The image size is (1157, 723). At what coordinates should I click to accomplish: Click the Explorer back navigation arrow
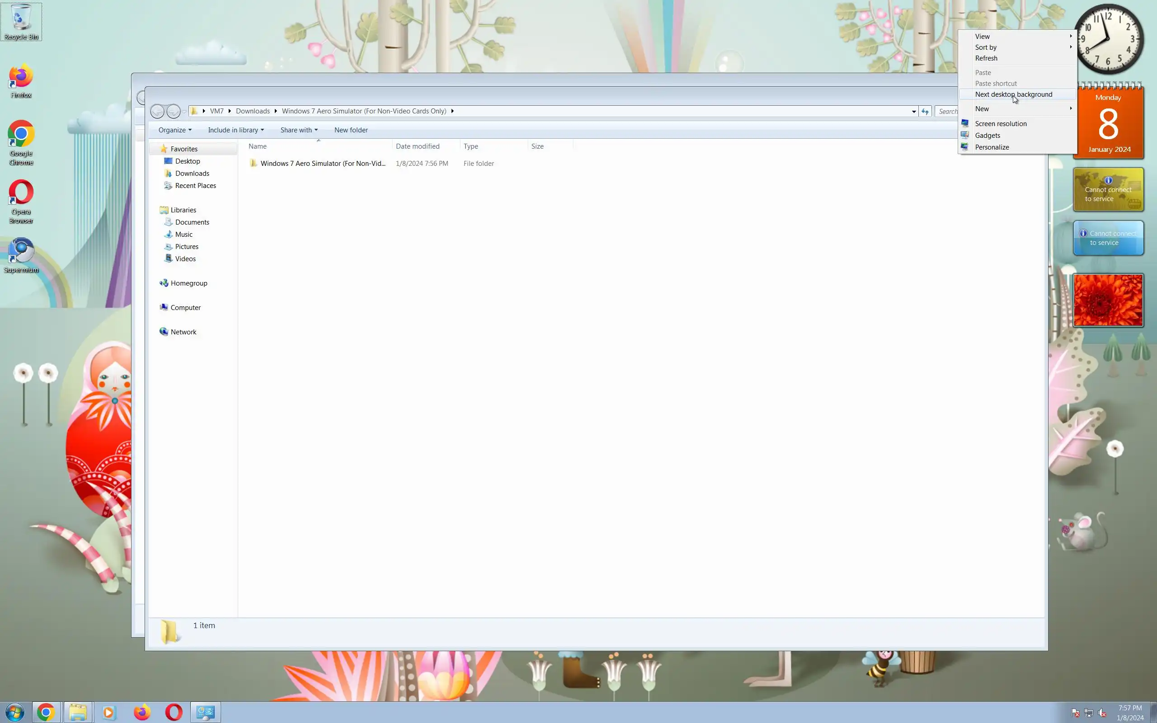click(157, 112)
